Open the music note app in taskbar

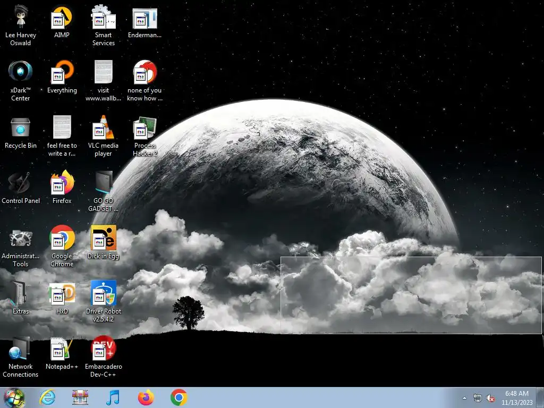(x=113, y=397)
